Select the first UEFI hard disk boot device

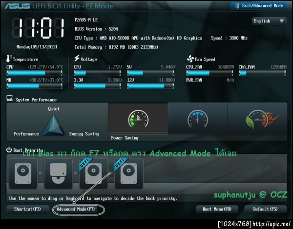[x=93, y=173]
